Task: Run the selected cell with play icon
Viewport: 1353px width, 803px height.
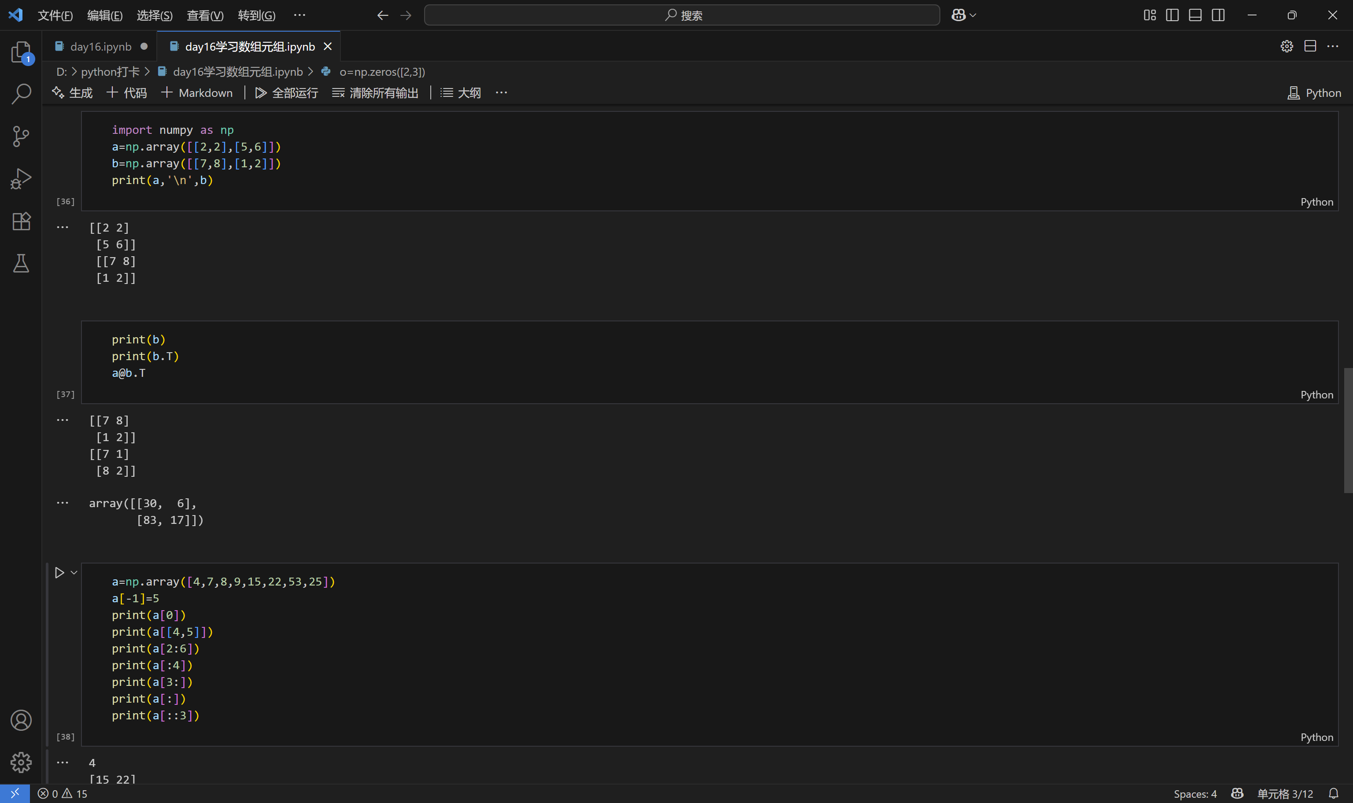Action: [59, 572]
